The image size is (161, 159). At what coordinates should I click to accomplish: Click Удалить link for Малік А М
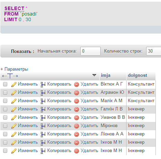89,101
